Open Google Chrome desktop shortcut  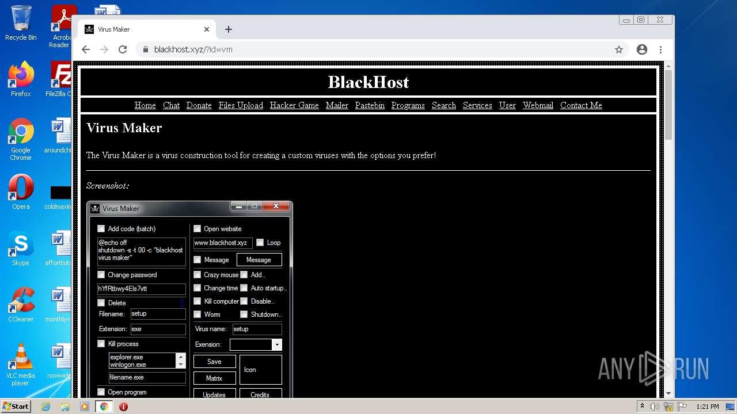tap(20, 139)
